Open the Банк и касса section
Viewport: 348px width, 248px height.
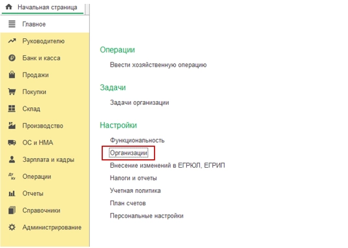(41, 58)
